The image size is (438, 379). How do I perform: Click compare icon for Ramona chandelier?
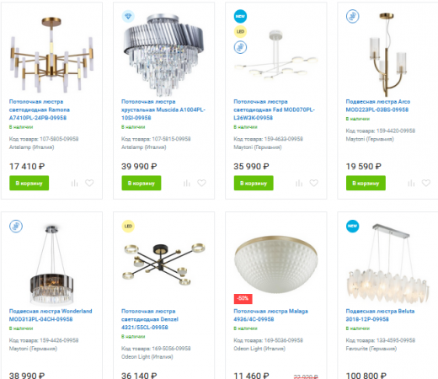(x=74, y=183)
